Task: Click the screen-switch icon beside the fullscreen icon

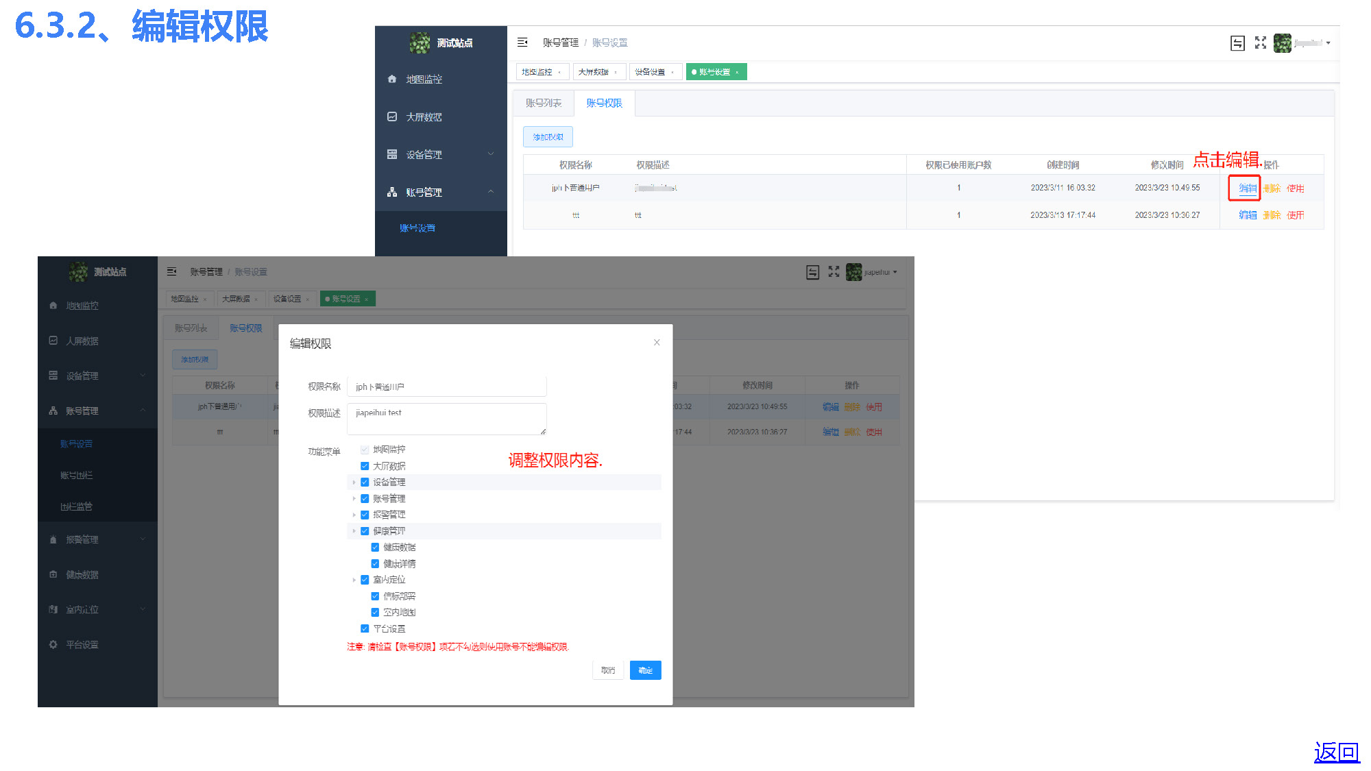Action: (1237, 43)
